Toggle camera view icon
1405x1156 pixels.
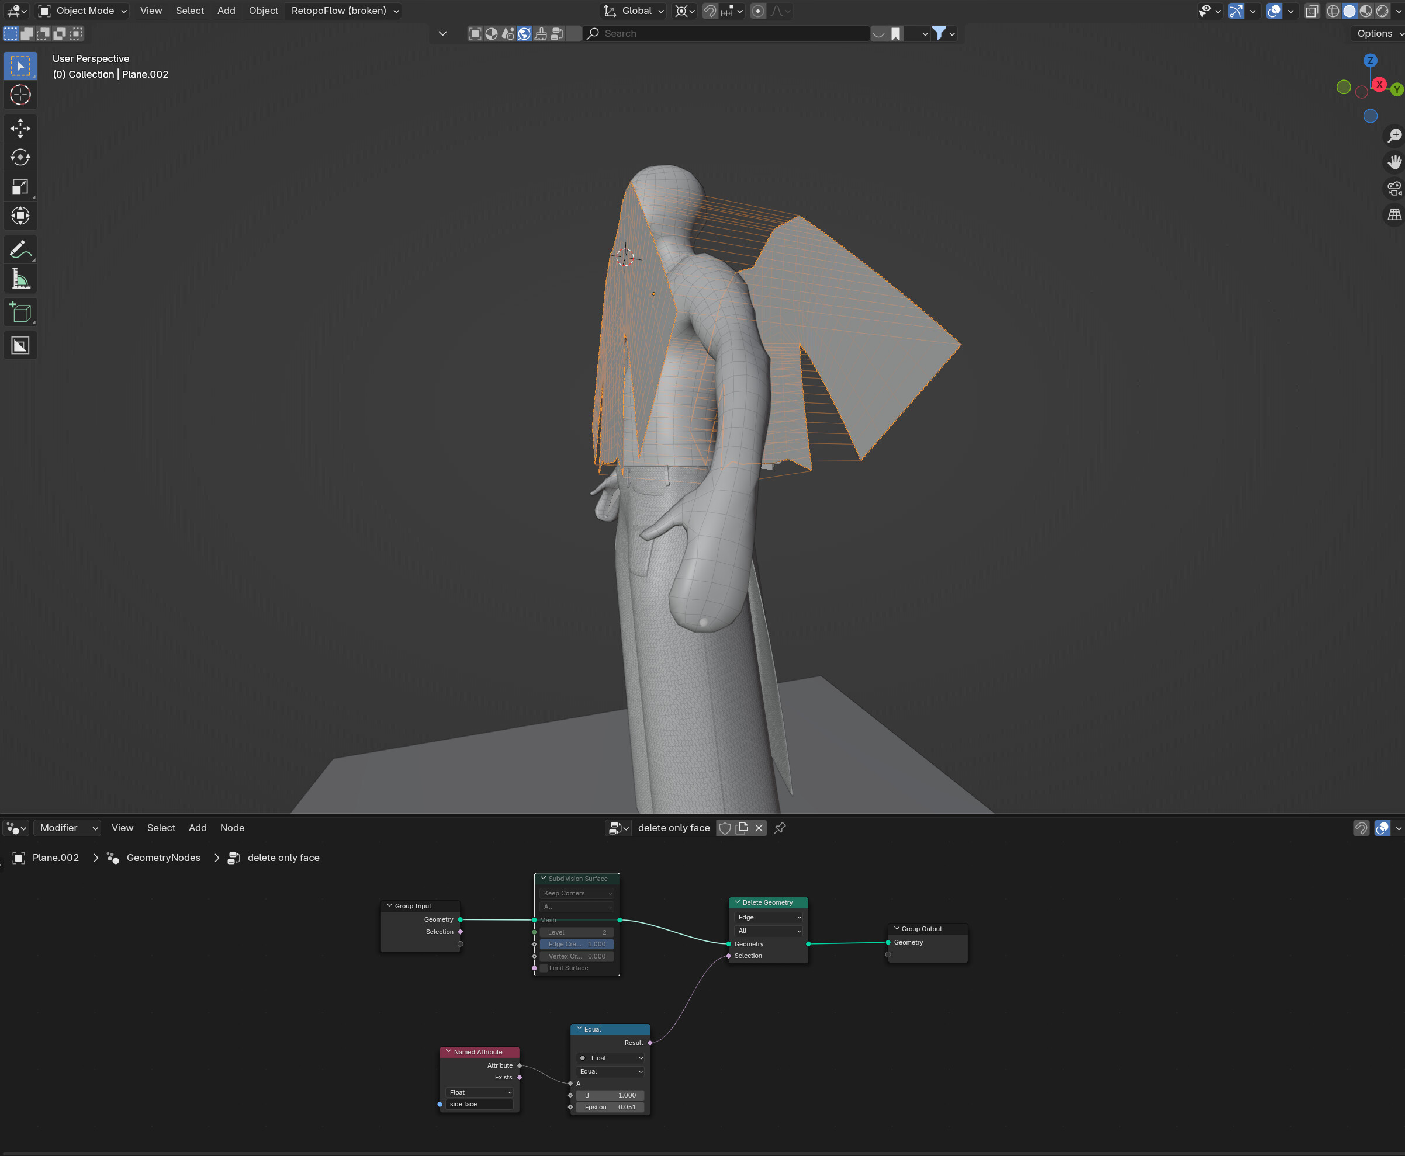(1394, 189)
